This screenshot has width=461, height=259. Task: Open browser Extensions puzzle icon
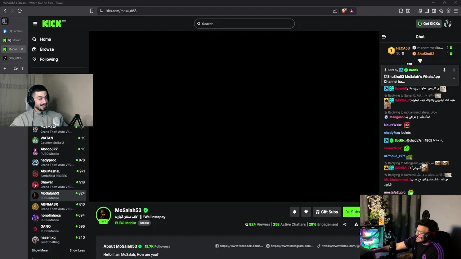(401, 11)
